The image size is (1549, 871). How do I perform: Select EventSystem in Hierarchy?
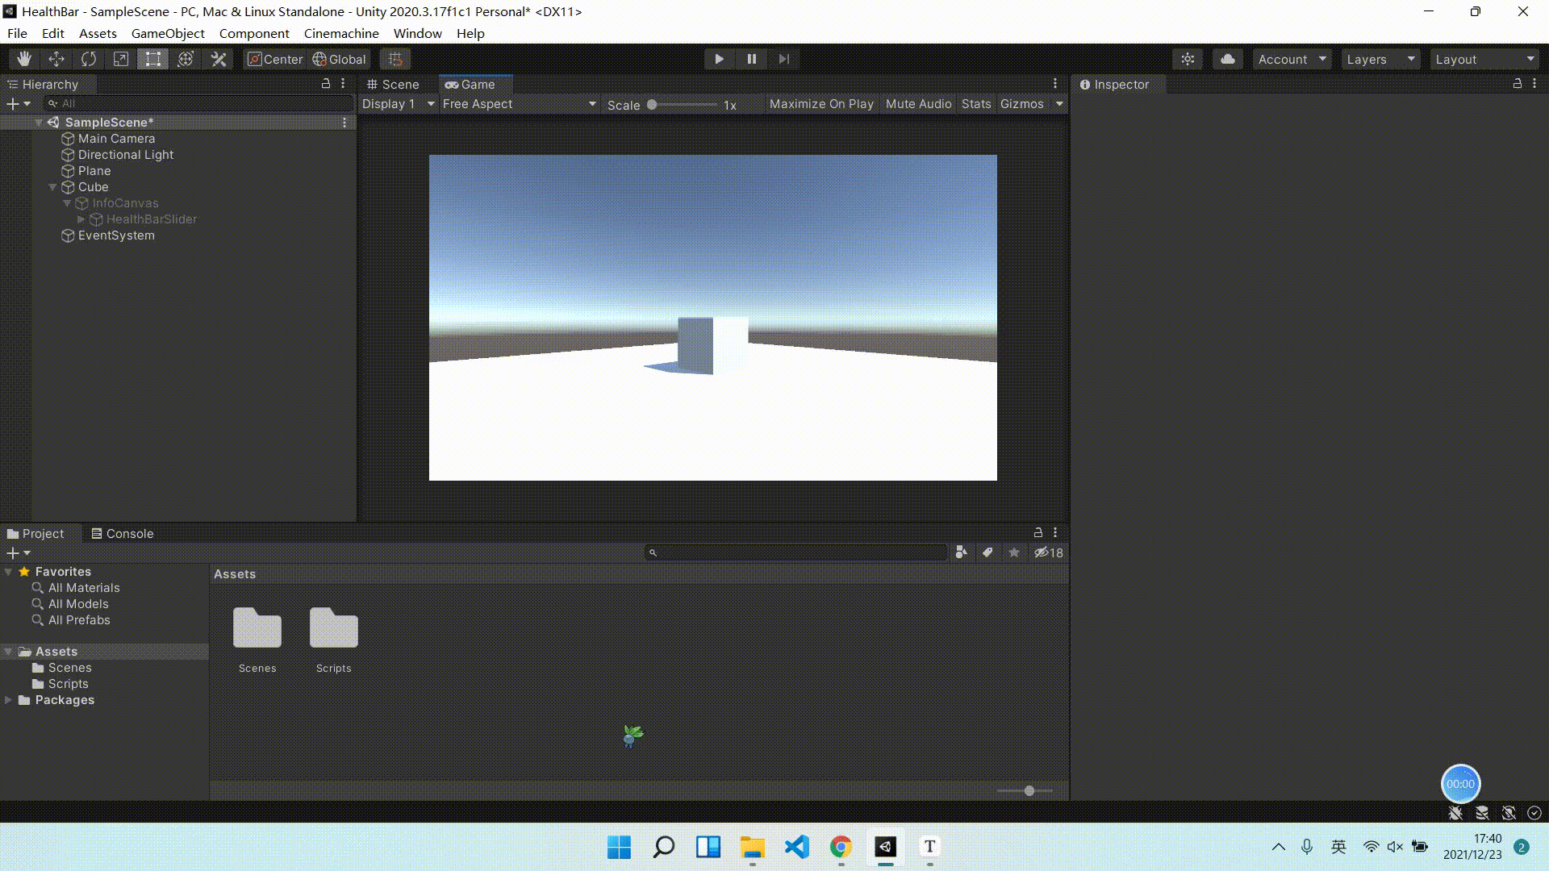pyautogui.click(x=116, y=235)
